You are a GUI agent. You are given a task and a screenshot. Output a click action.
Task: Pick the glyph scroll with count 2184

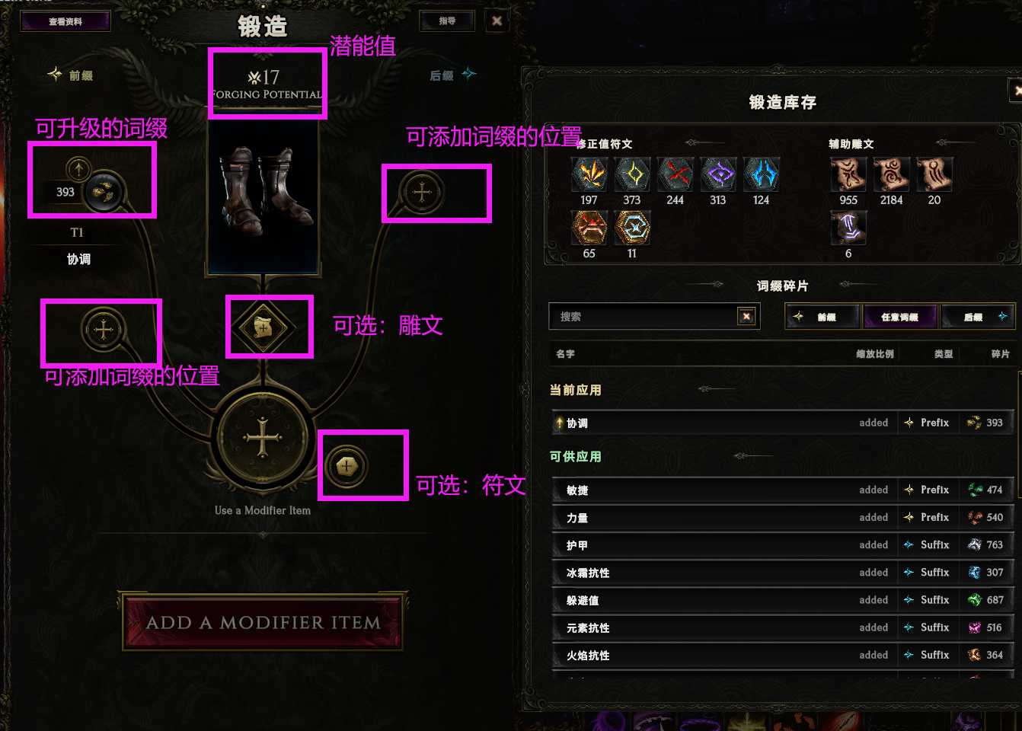click(892, 174)
